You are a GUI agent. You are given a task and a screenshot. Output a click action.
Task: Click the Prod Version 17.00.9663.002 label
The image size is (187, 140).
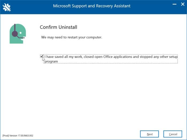pyautogui.click(x=18, y=135)
